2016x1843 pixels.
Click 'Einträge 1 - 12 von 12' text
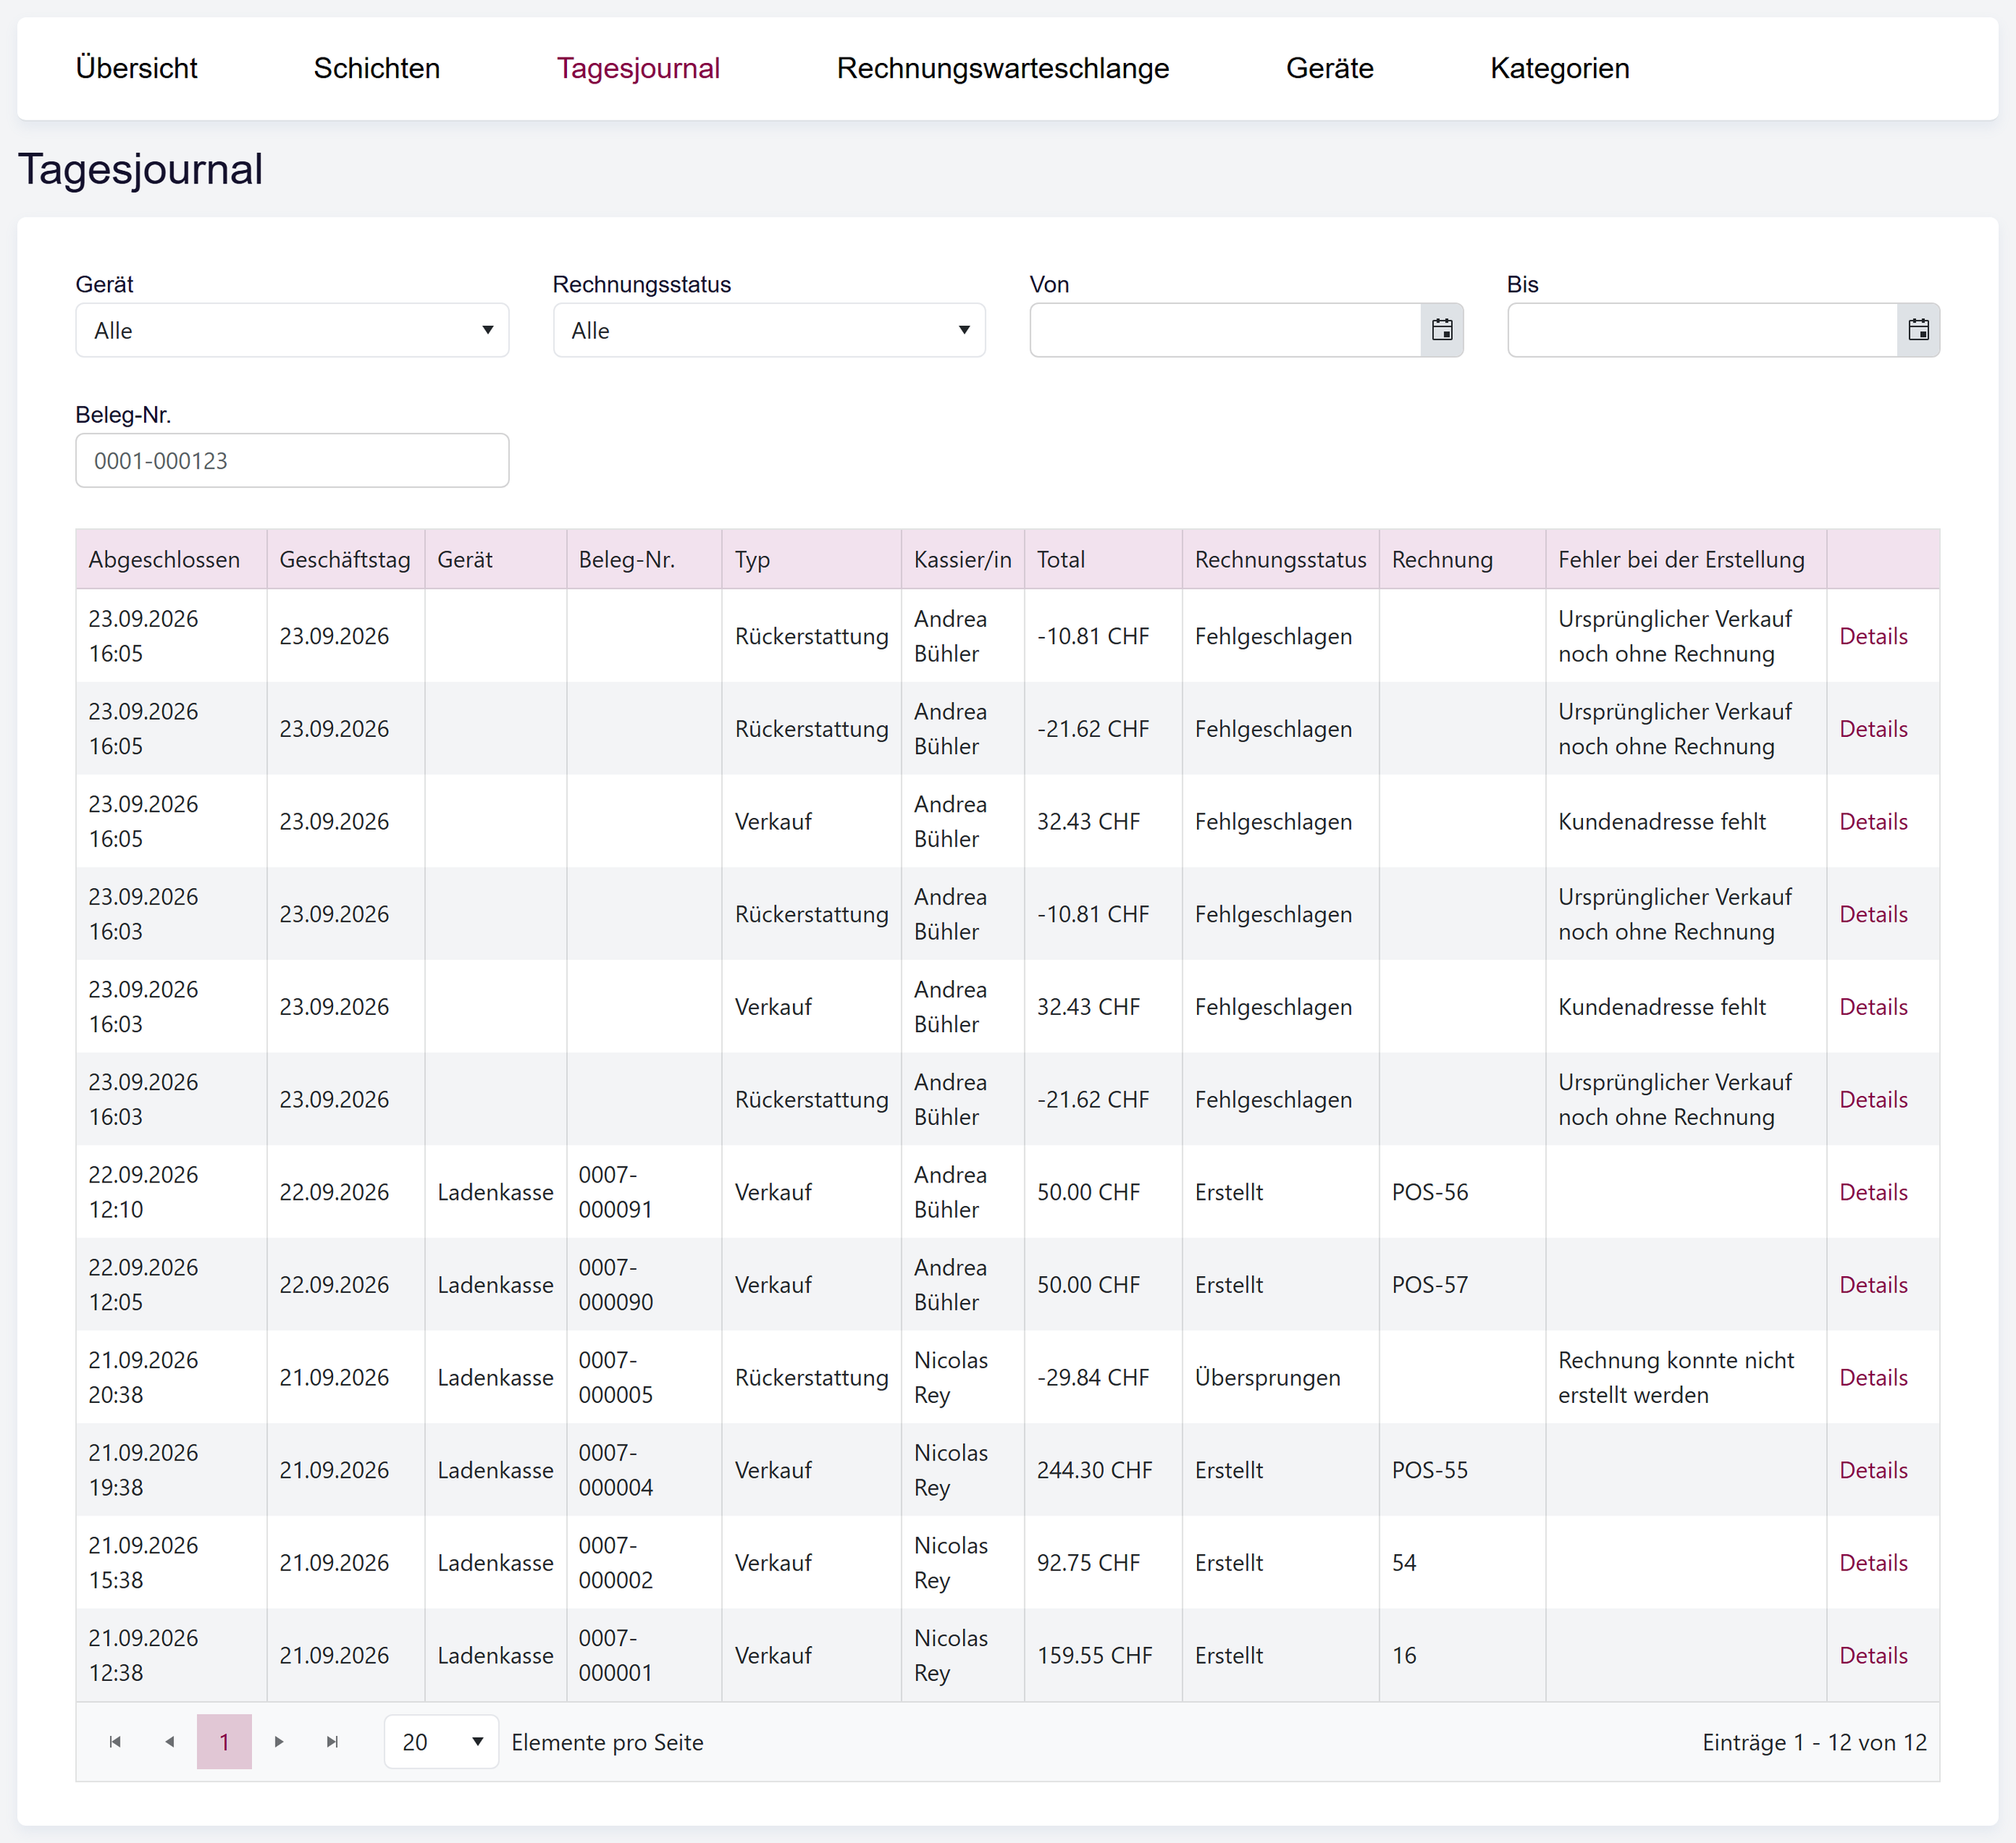[1814, 1742]
